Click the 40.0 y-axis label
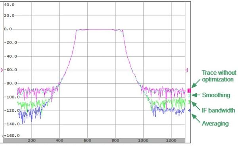Viewport: 238px width, 149px height. (9, 5)
